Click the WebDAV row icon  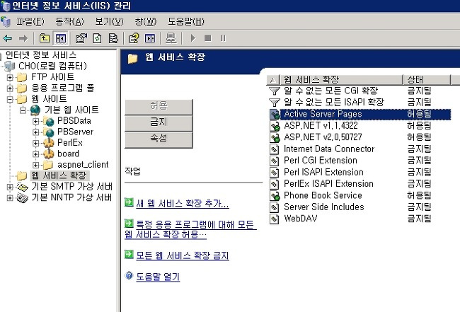click(x=274, y=219)
